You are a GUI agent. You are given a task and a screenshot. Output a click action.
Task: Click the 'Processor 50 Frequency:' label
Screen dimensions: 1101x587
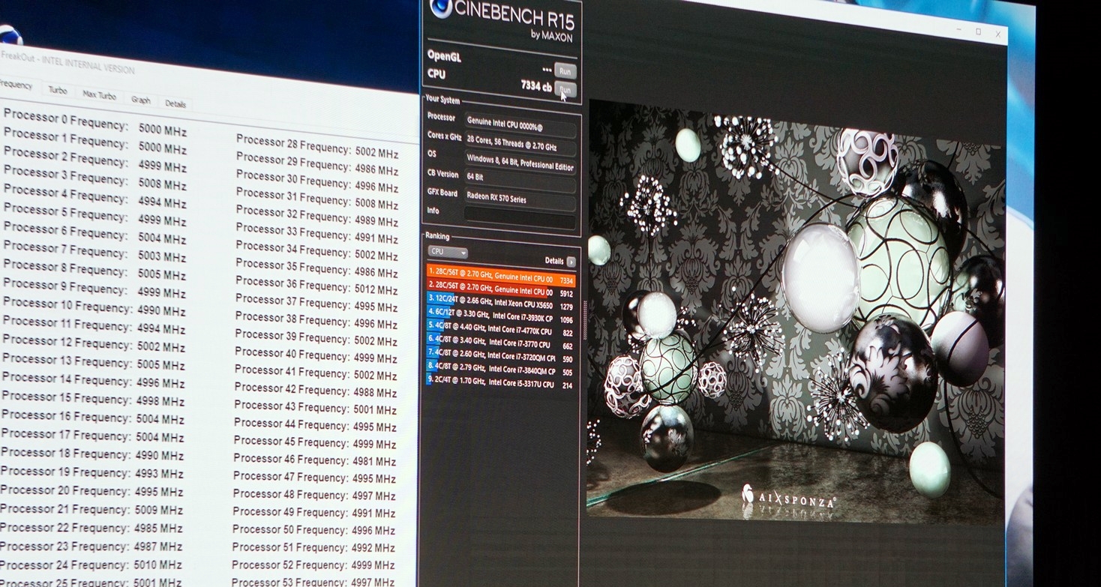(x=290, y=529)
